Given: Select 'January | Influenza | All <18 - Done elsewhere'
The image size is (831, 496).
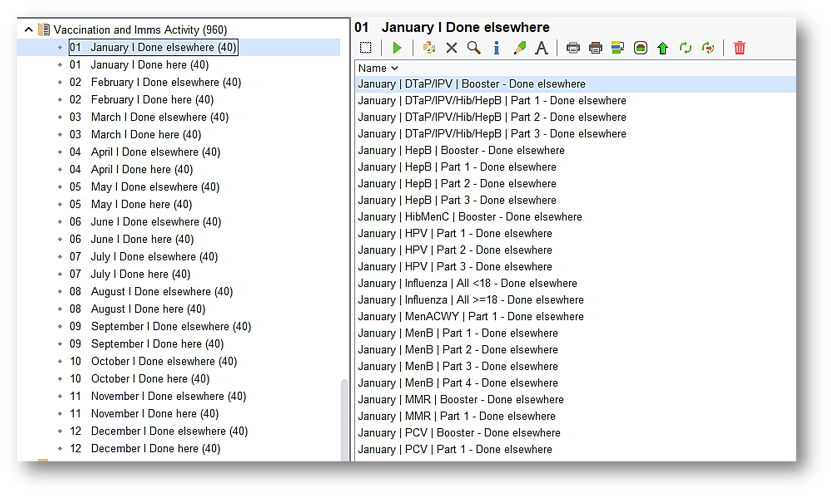Looking at the screenshot, I should (x=467, y=283).
